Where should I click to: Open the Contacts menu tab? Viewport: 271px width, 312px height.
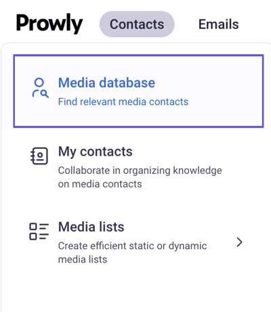click(137, 24)
